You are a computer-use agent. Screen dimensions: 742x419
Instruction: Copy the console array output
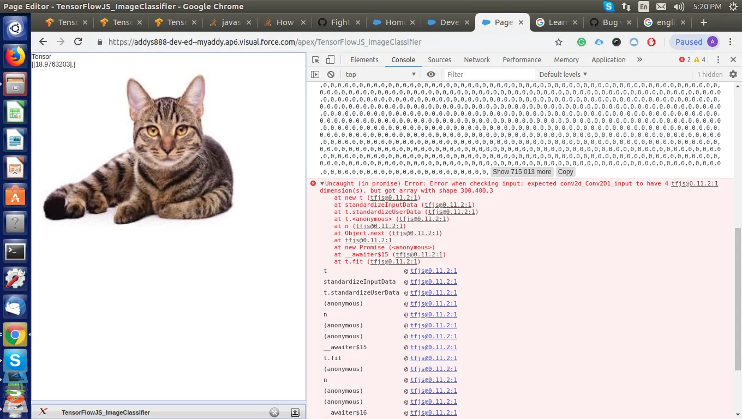[x=565, y=172]
